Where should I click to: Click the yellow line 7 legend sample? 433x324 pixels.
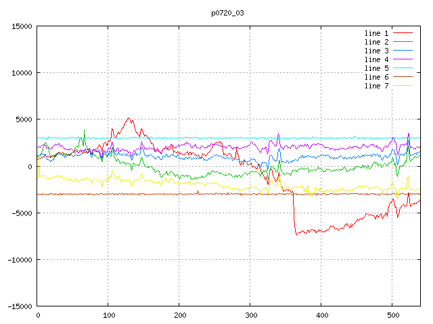(x=403, y=86)
